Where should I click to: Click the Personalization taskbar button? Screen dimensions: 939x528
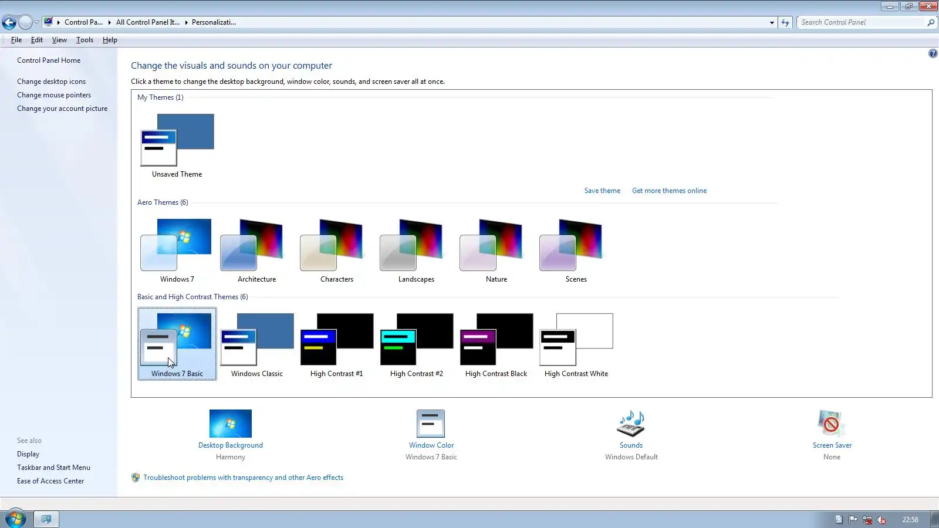[46, 519]
